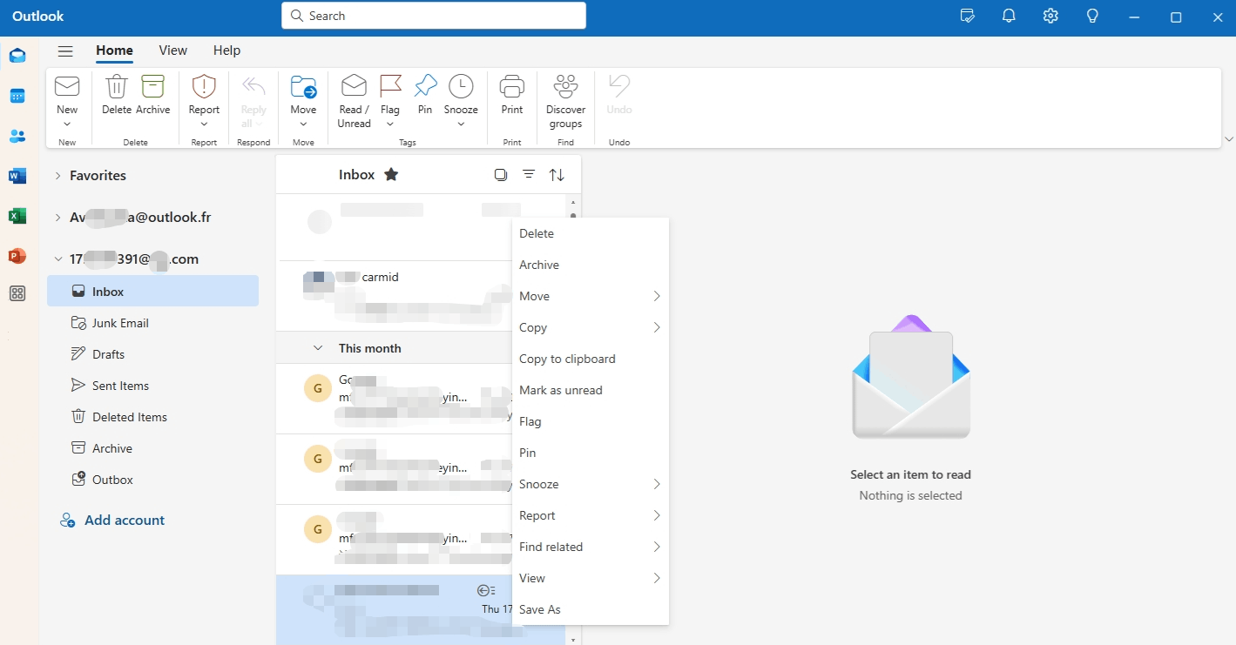The height and width of the screenshot is (645, 1236).
Task: Open the Mail app in left sidebar
Action: click(17, 56)
